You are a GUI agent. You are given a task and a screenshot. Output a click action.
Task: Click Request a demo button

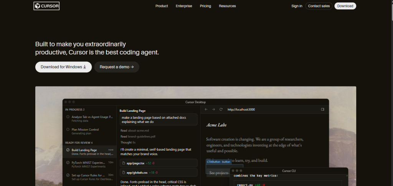click(117, 67)
